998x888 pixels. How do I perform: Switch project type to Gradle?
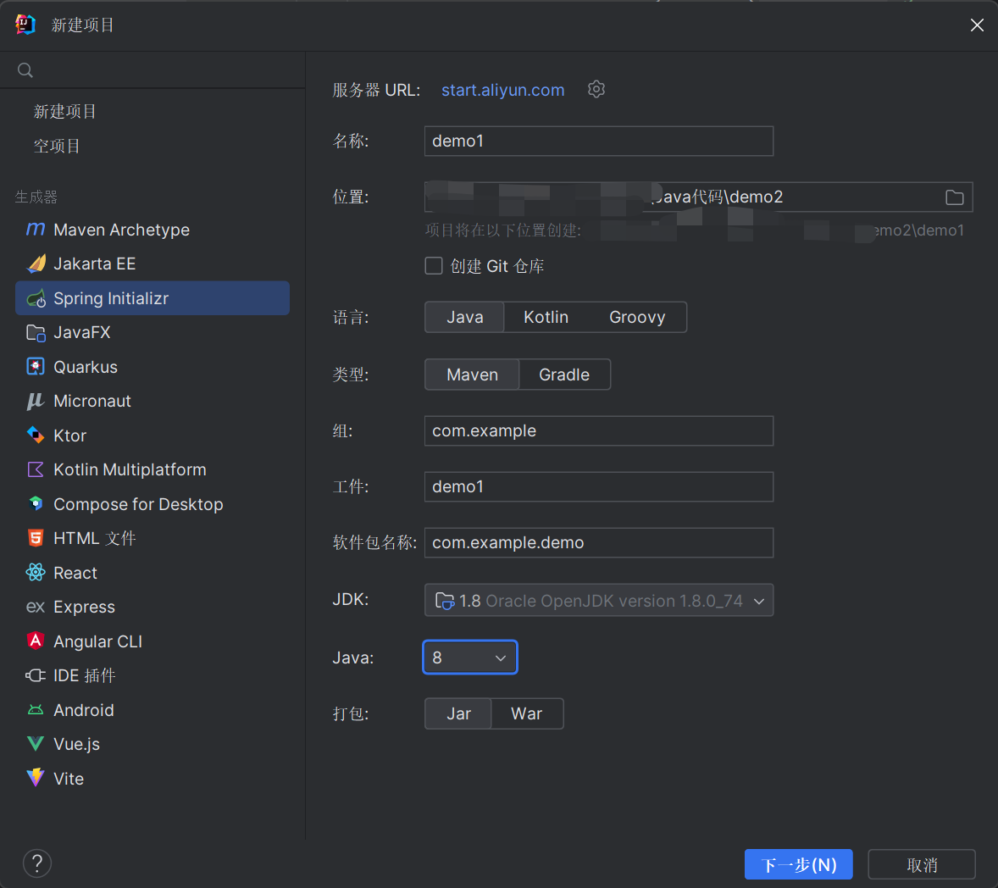click(x=563, y=375)
